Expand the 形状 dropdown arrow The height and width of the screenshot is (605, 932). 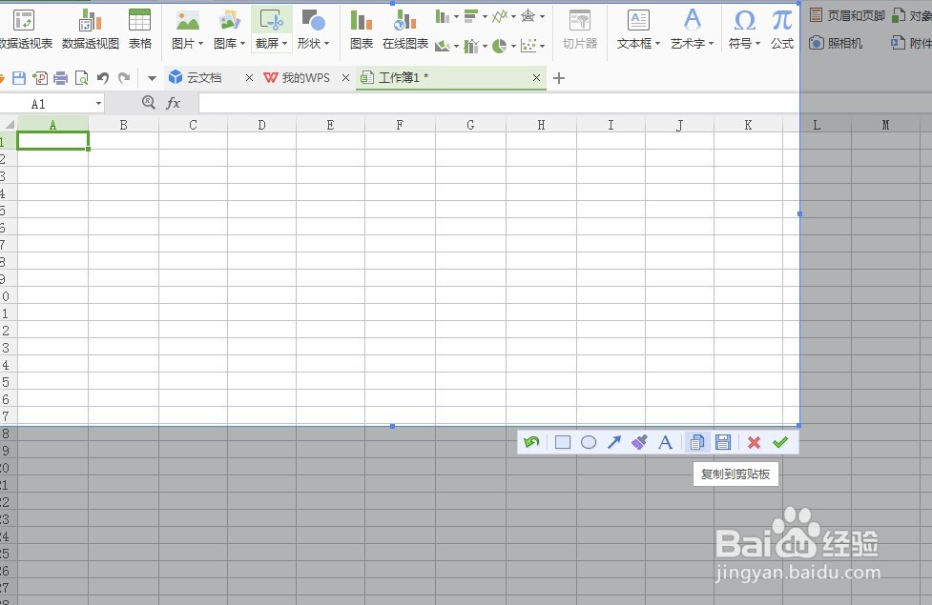326,44
